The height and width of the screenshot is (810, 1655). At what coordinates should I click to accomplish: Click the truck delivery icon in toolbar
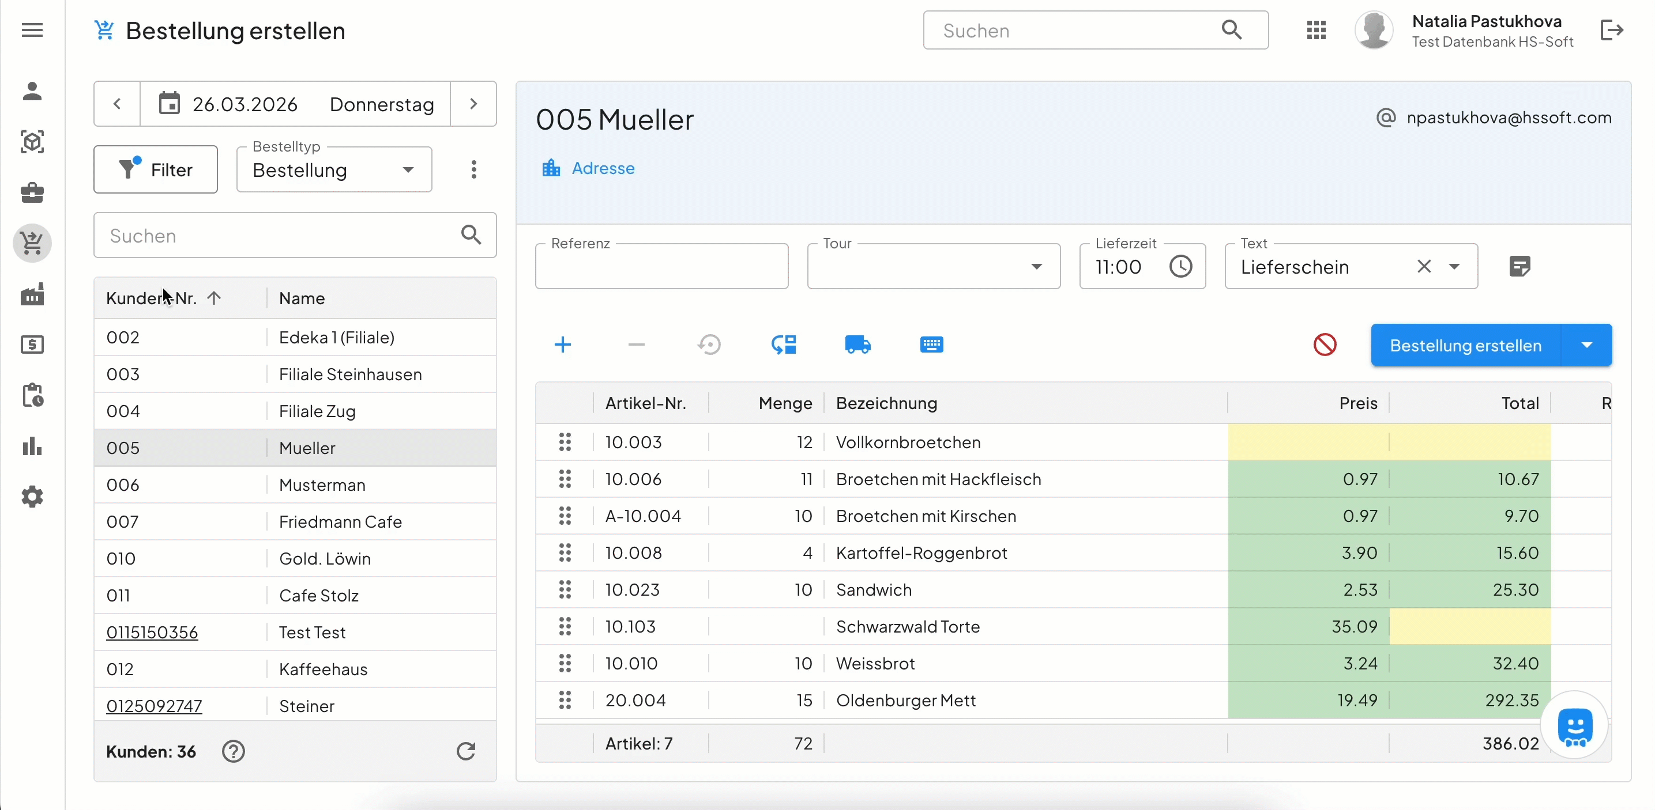point(857,345)
